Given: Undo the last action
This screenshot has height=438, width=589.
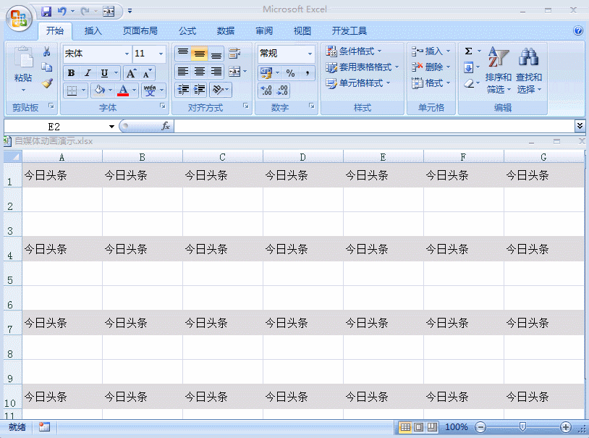Looking at the screenshot, I should pos(62,12).
